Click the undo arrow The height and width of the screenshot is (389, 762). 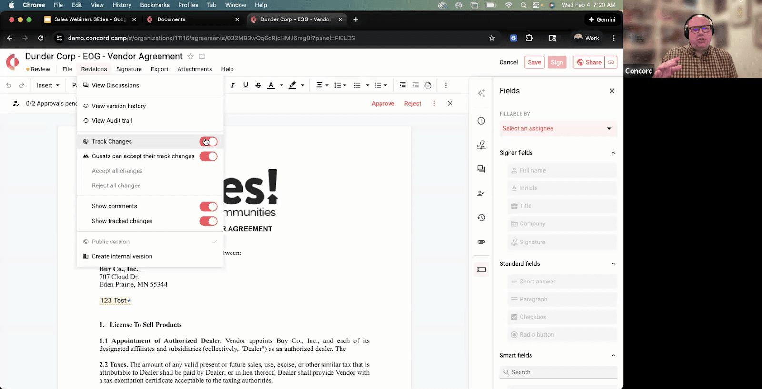click(9, 85)
